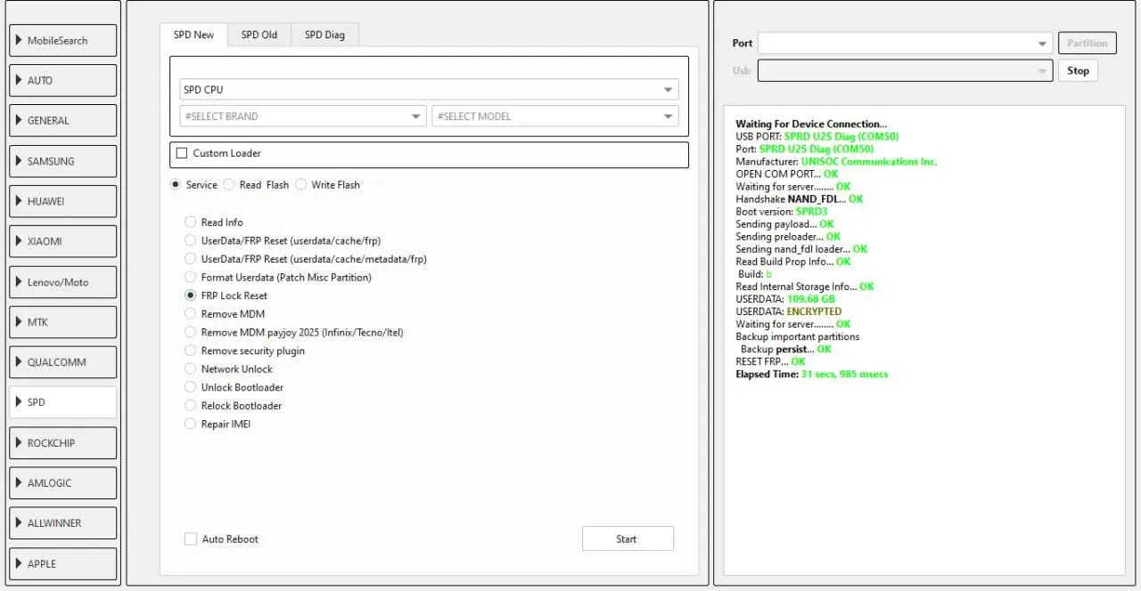This screenshot has width=1141, height=591.
Task: Choose the Unlock Bootloader radio option
Action: tap(190, 387)
